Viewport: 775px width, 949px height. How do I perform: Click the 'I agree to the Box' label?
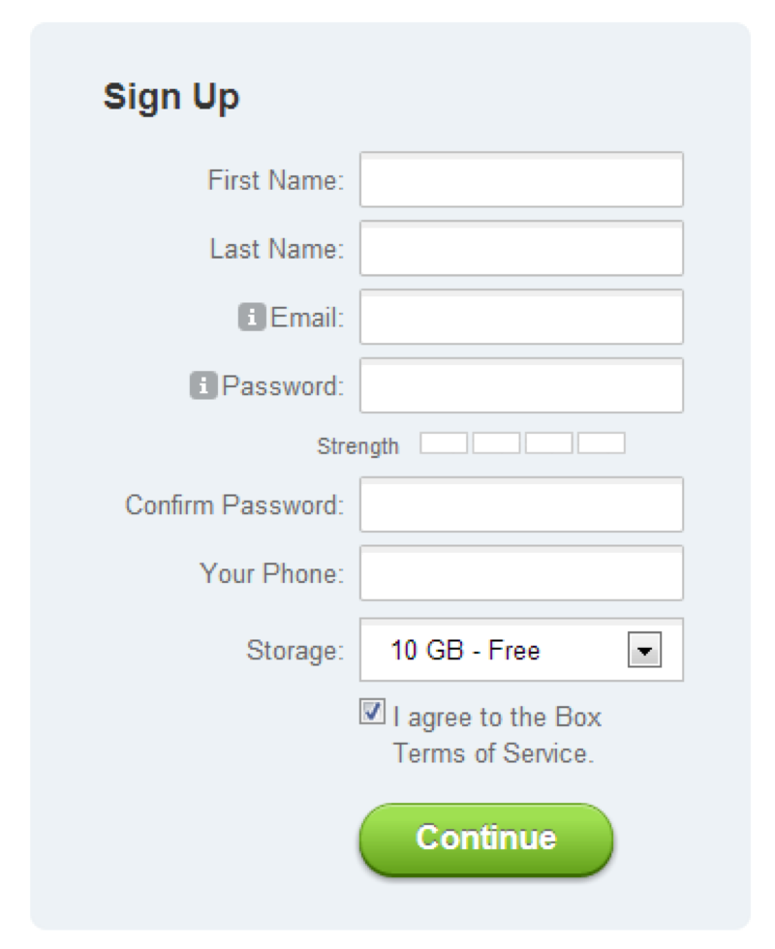coord(497,718)
